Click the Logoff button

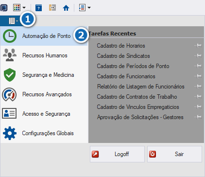click(117, 154)
